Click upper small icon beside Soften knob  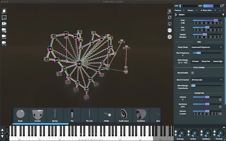(189, 131)
